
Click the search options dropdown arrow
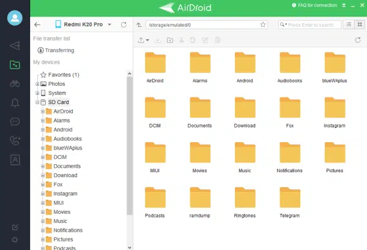pyautogui.click(x=286, y=25)
